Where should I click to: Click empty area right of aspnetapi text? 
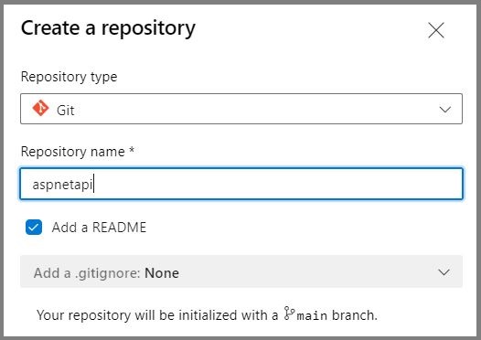(x=276, y=184)
